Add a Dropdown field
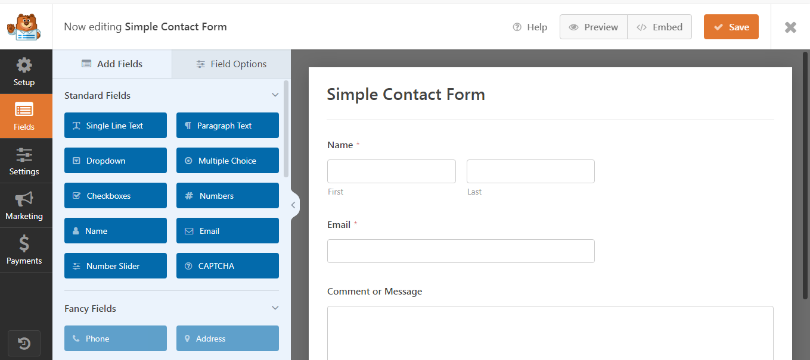Image resolution: width=810 pixels, height=360 pixels. click(116, 161)
